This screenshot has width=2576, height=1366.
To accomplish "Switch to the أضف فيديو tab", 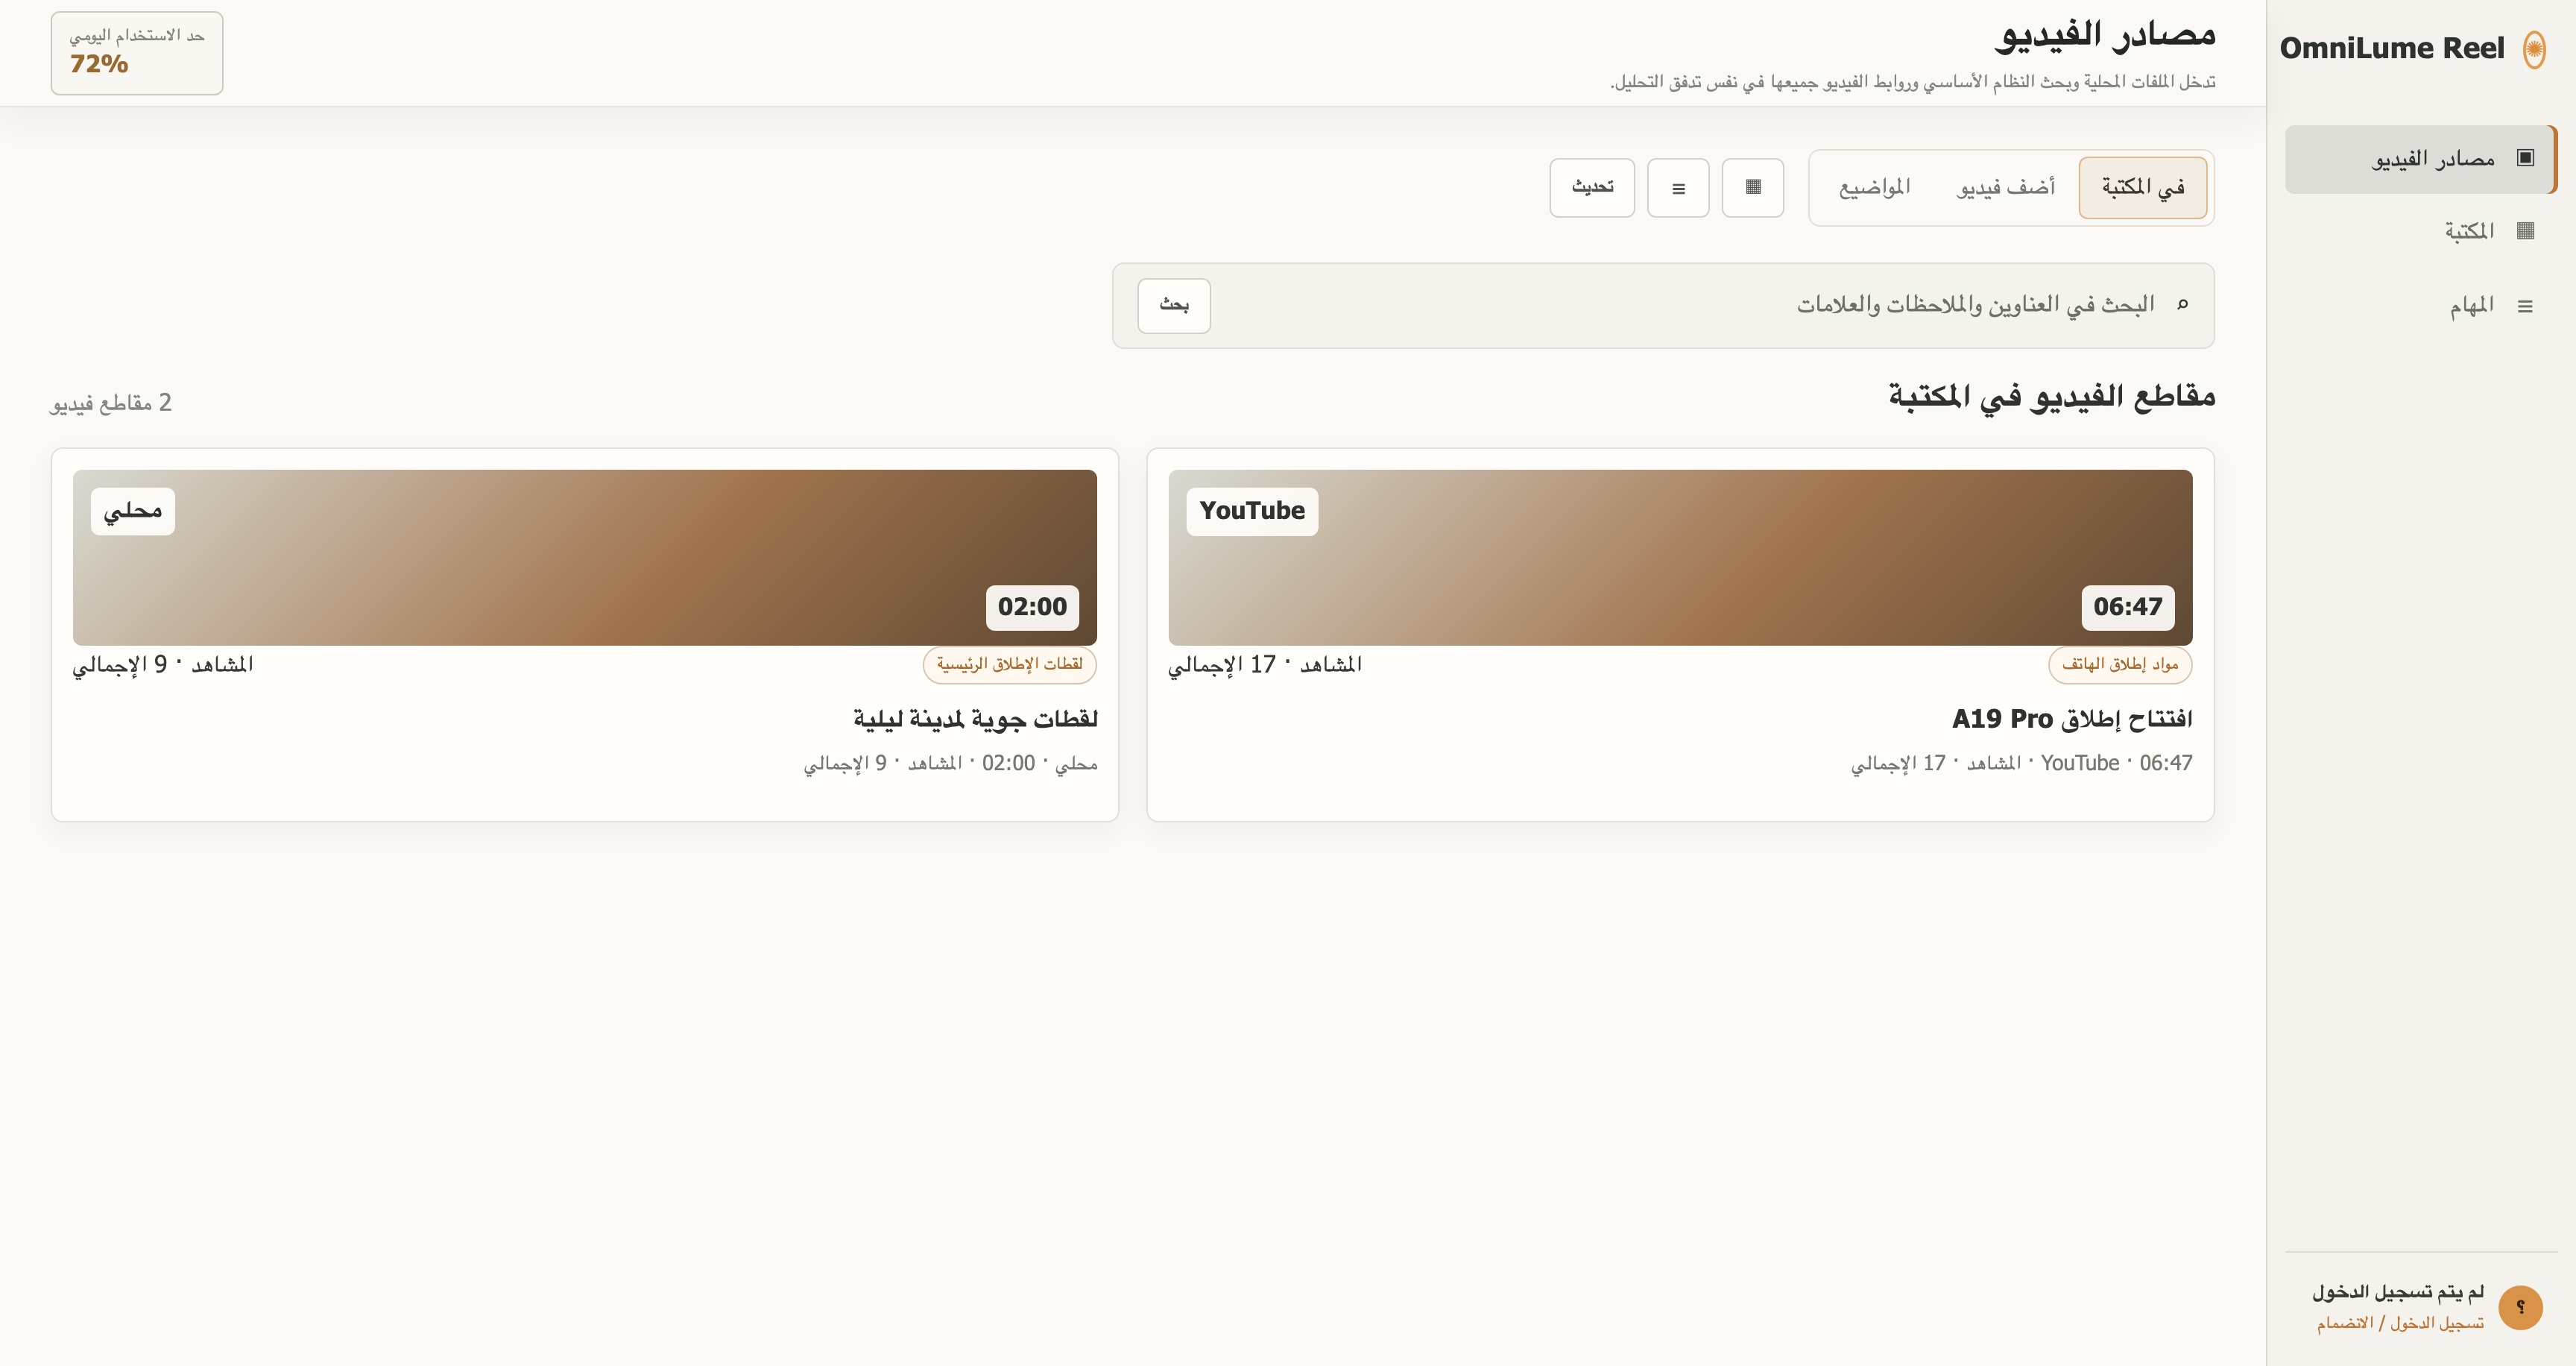I will [2005, 188].
